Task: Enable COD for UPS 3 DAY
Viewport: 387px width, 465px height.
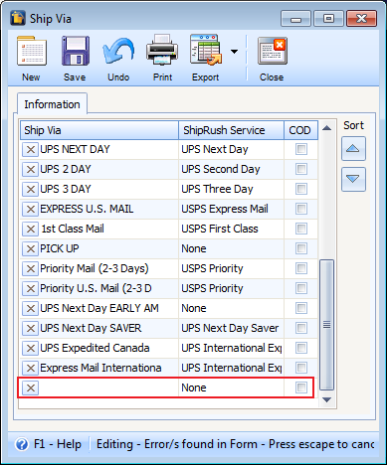Action: pos(301,189)
